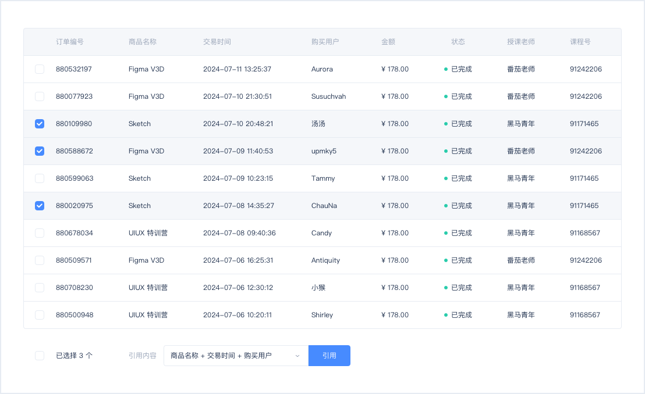
Task: Click timestamp 2024-07-11 13:25:37
Action: pyautogui.click(x=238, y=69)
